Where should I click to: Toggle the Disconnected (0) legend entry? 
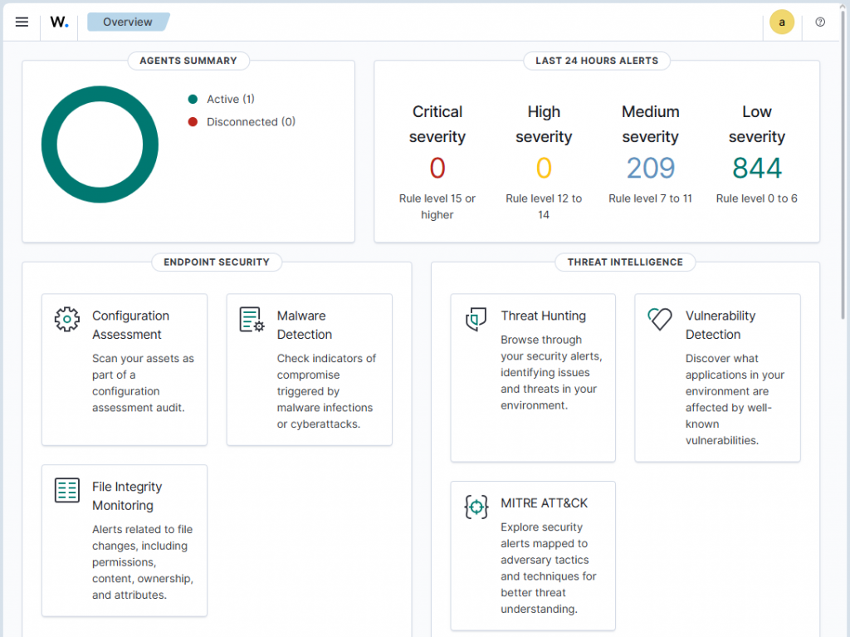242,122
